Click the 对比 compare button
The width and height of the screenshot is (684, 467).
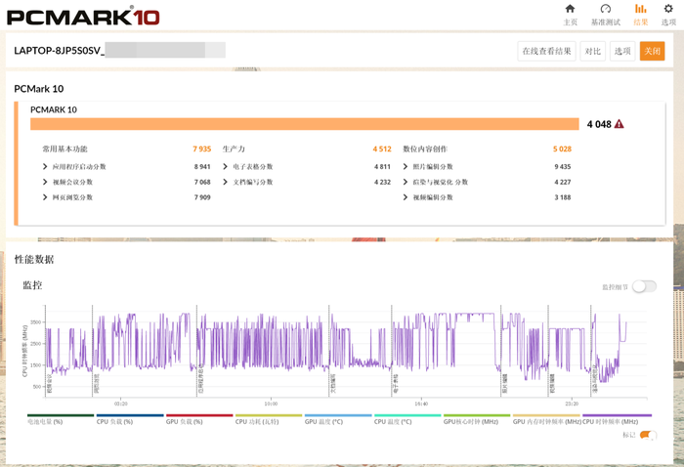click(x=593, y=51)
